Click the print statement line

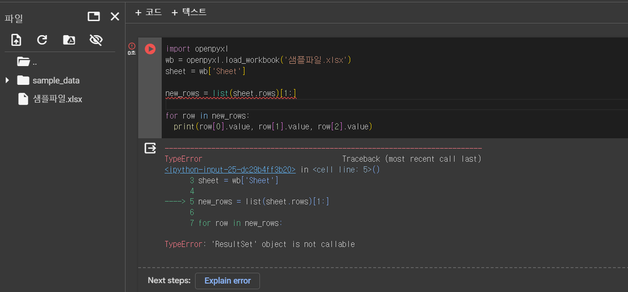point(273,127)
